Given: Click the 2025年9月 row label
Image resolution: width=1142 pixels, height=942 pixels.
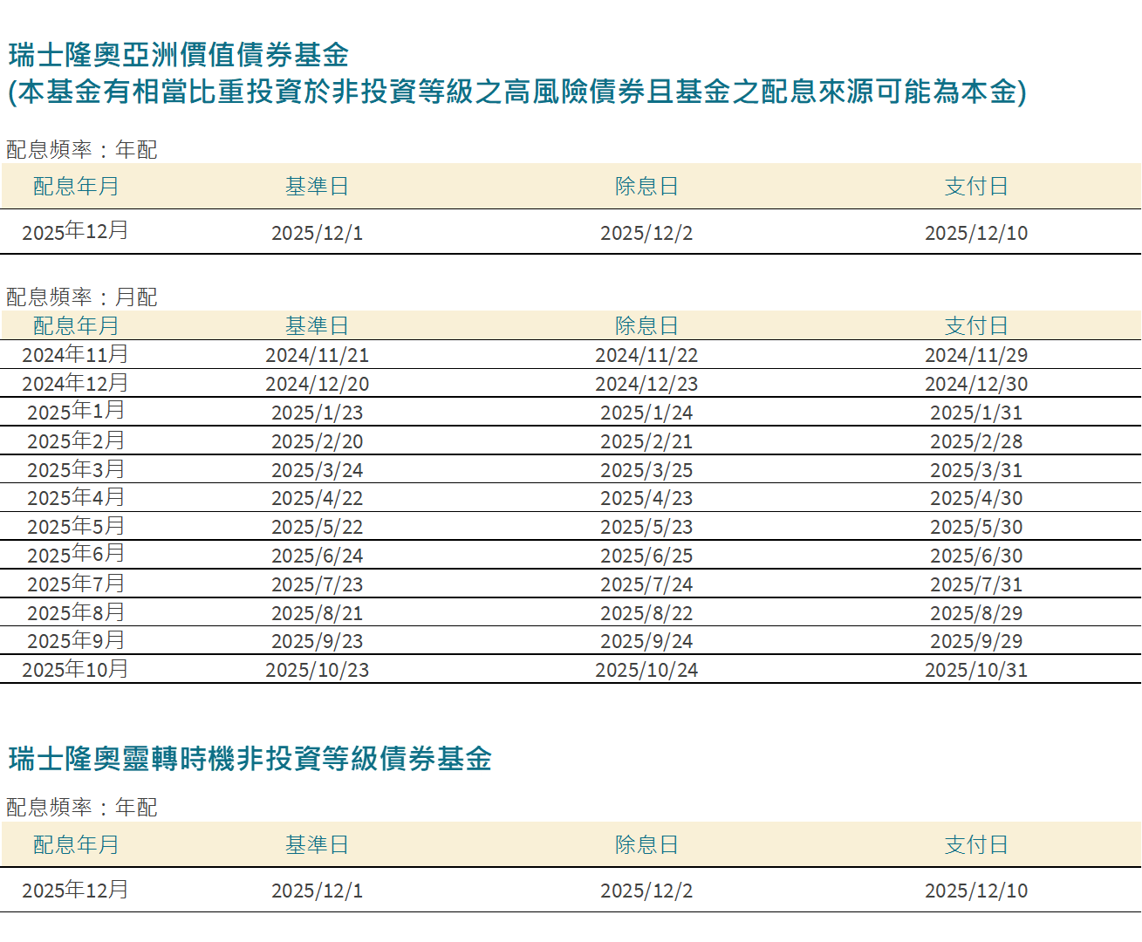Looking at the screenshot, I should tap(75, 641).
